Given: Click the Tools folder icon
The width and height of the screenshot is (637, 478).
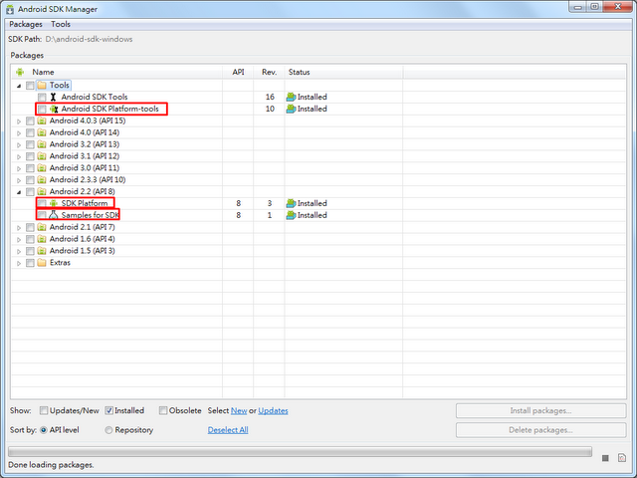Looking at the screenshot, I should point(42,86).
